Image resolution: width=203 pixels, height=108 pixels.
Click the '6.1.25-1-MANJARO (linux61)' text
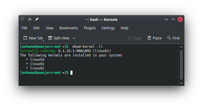pos(85,51)
